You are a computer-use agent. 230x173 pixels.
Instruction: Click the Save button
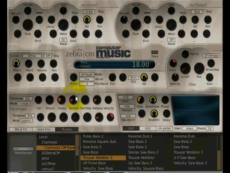(x=155, y=52)
